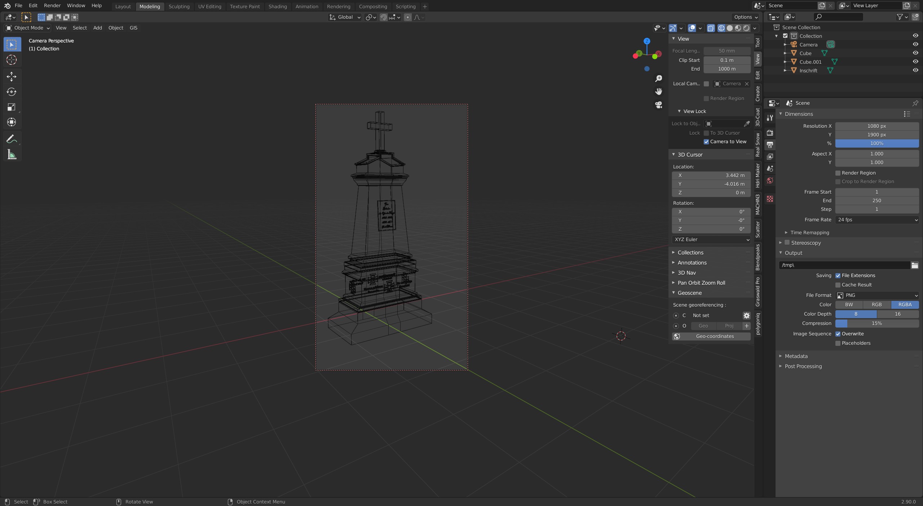Click the Geo-coordinates button
The image size is (923, 506).
click(711, 336)
